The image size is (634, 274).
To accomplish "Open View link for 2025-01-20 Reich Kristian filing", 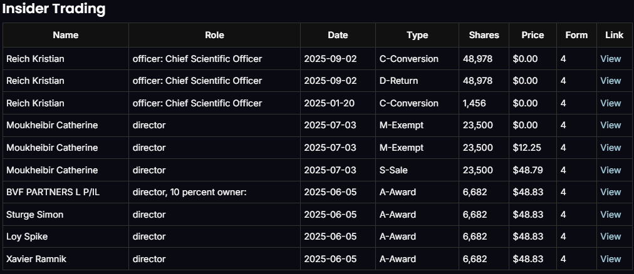I will click(x=610, y=103).
